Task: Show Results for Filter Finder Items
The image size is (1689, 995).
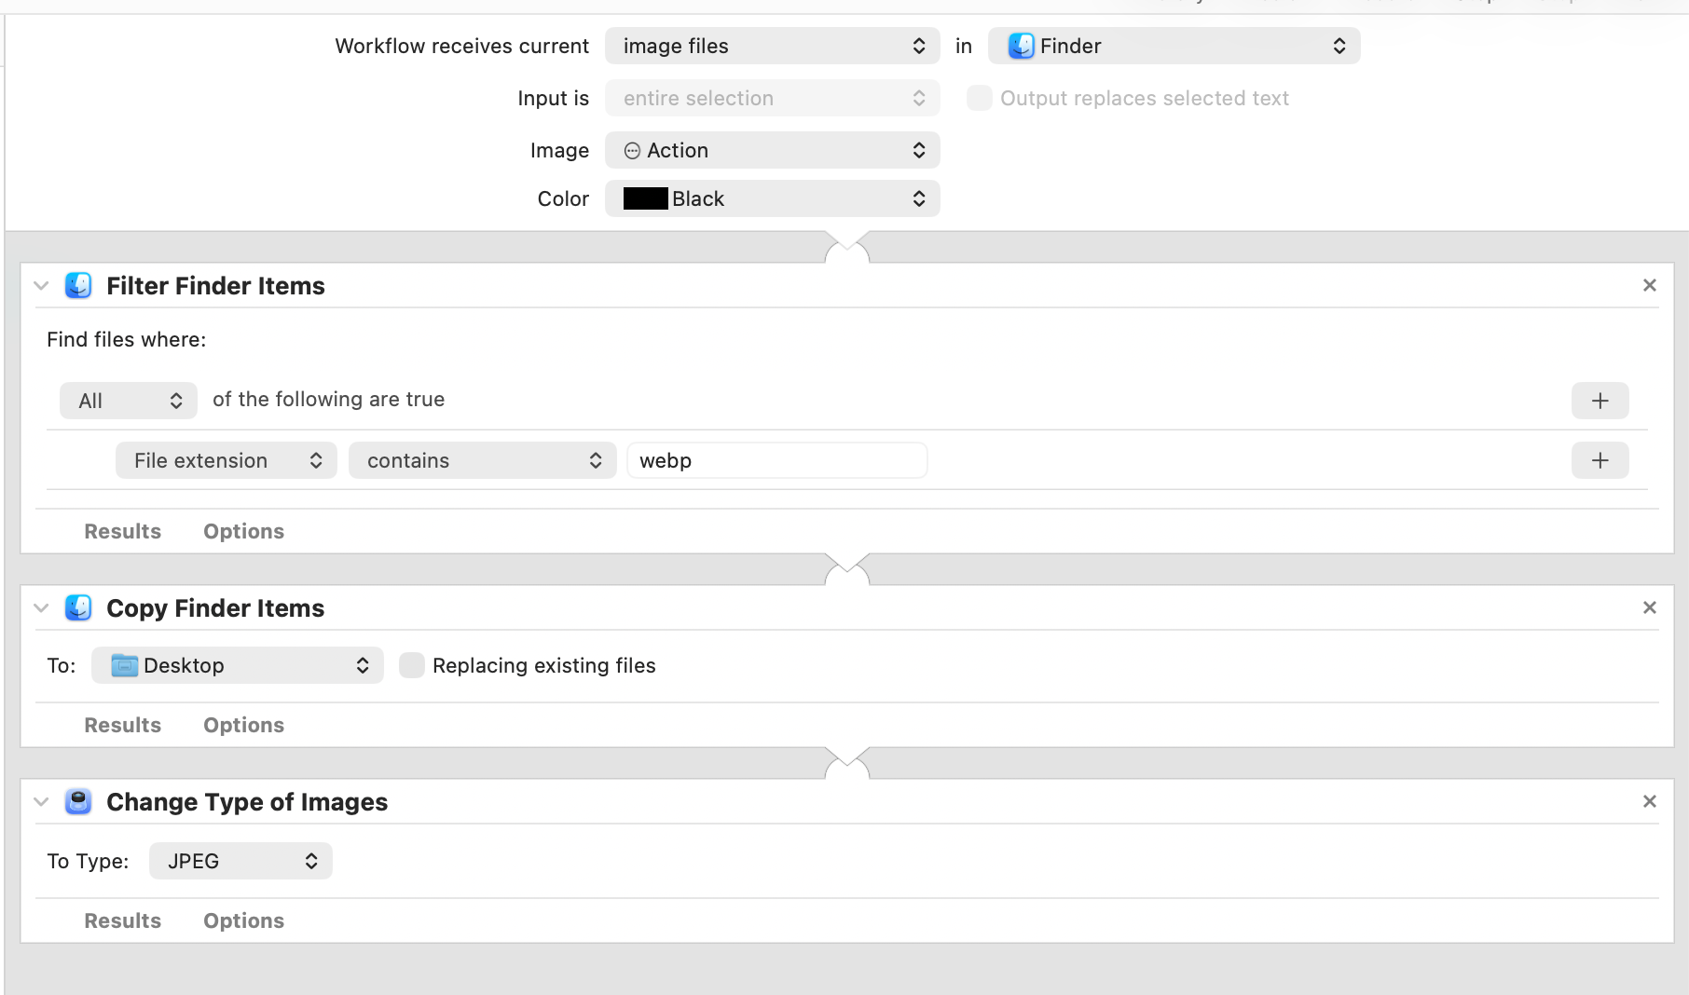Action: (x=123, y=531)
